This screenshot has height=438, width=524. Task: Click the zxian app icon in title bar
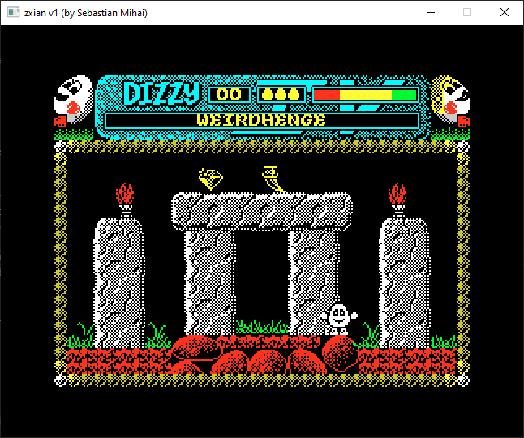click(13, 13)
